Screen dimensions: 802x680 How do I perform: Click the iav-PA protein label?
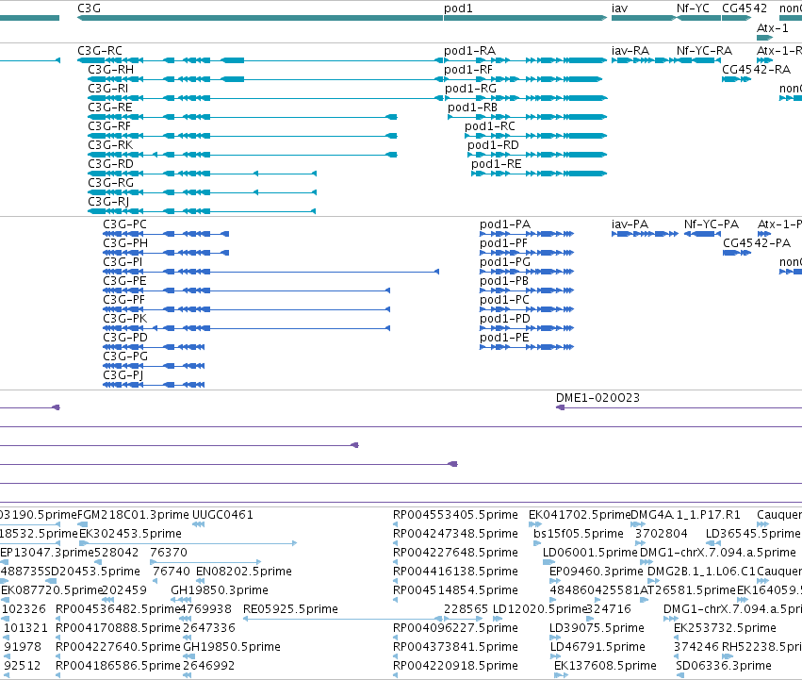[630, 224]
